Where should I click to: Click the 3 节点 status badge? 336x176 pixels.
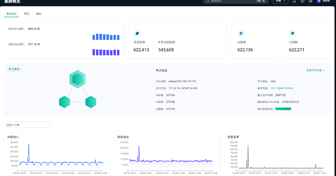point(14,69)
